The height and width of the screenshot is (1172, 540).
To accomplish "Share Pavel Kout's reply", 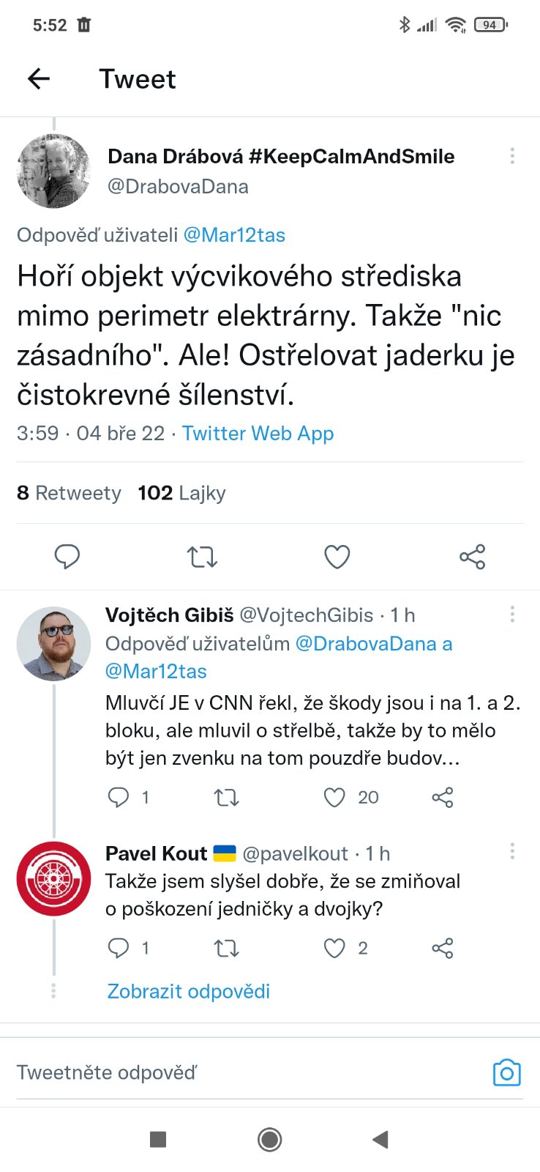I will click(443, 949).
